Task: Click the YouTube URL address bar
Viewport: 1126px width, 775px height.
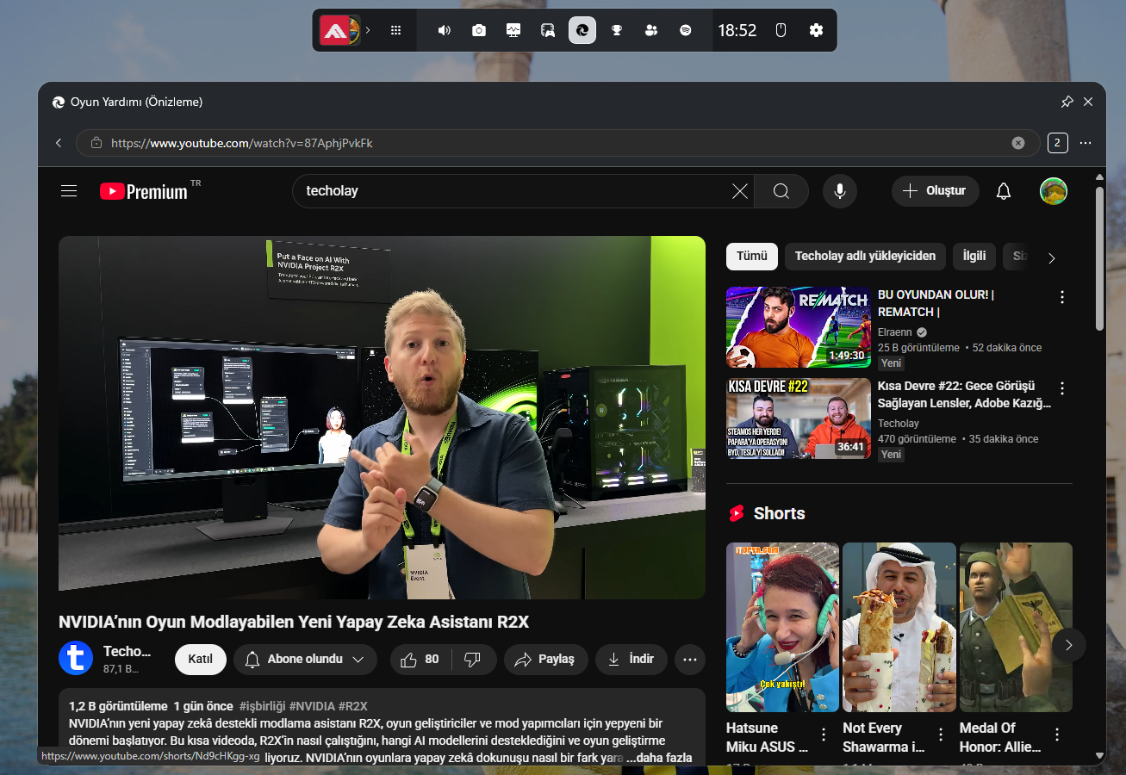Action: coord(557,143)
